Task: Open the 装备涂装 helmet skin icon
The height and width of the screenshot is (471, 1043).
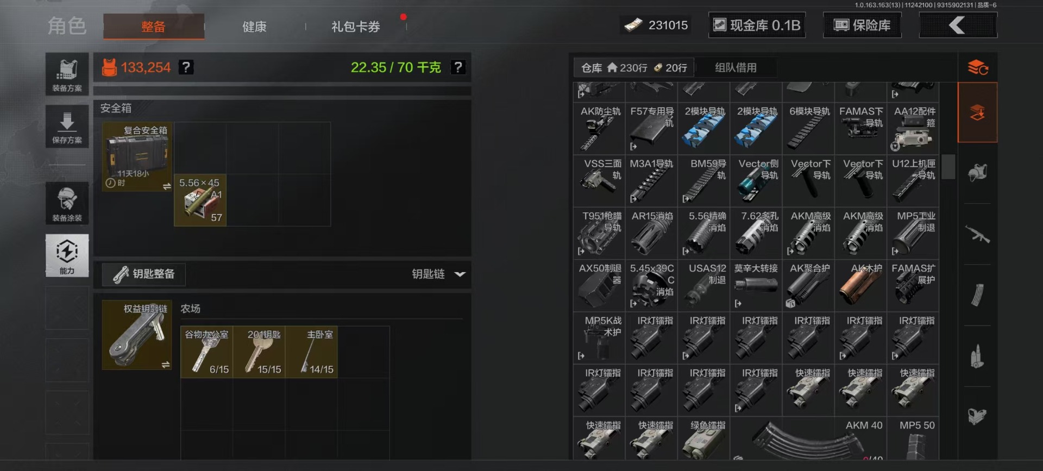Action: [x=67, y=203]
